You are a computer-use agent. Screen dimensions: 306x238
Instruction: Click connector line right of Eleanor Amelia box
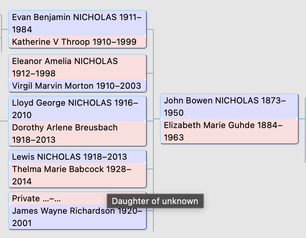tap(150, 73)
